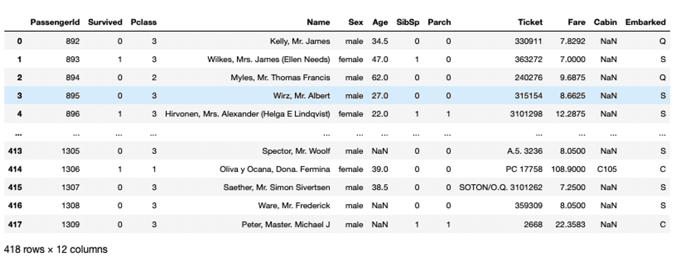Select the Fare column header
684x266 pixels.
pos(576,22)
